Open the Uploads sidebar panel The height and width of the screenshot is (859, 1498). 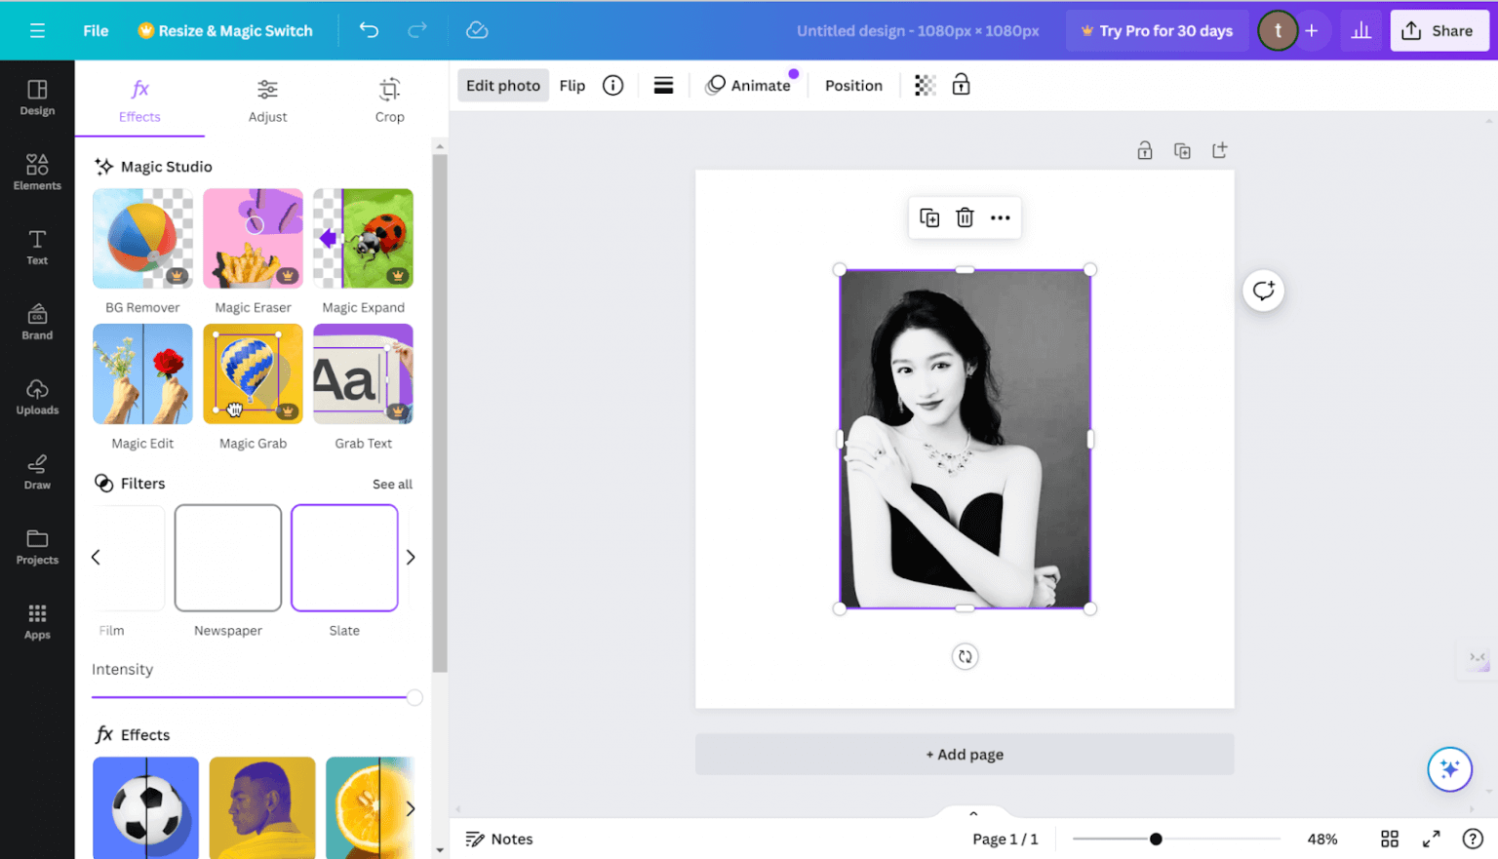pyautogui.click(x=37, y=397)
